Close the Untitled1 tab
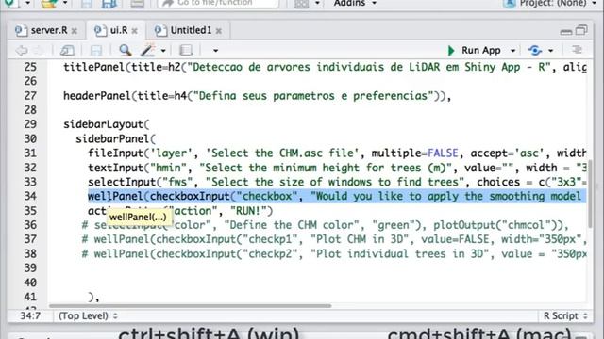 tap(218, 31)
